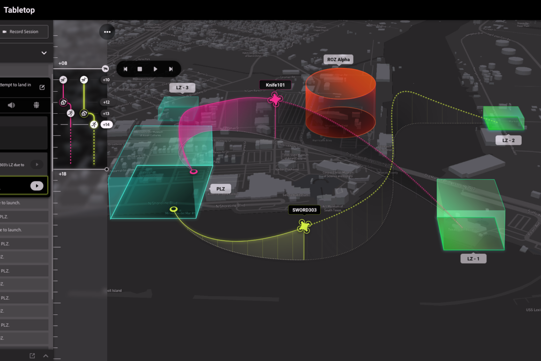Screen dimensions: 541x361
Task: Play the highlighted yellow event entry
Action: pyautogui.click(x=37, y=186)
